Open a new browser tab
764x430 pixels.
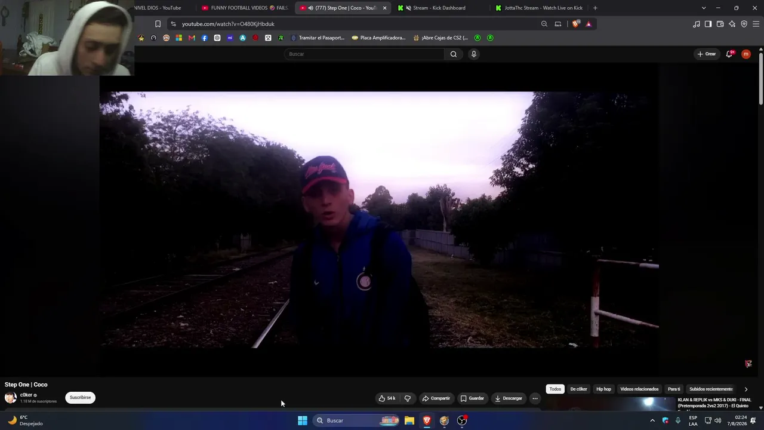595,8
